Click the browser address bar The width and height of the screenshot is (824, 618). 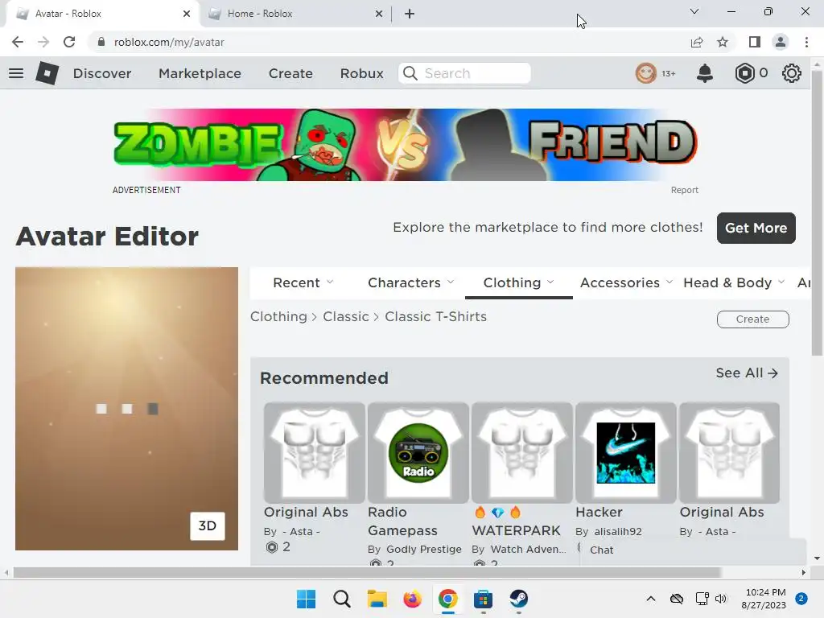point(389,42)
